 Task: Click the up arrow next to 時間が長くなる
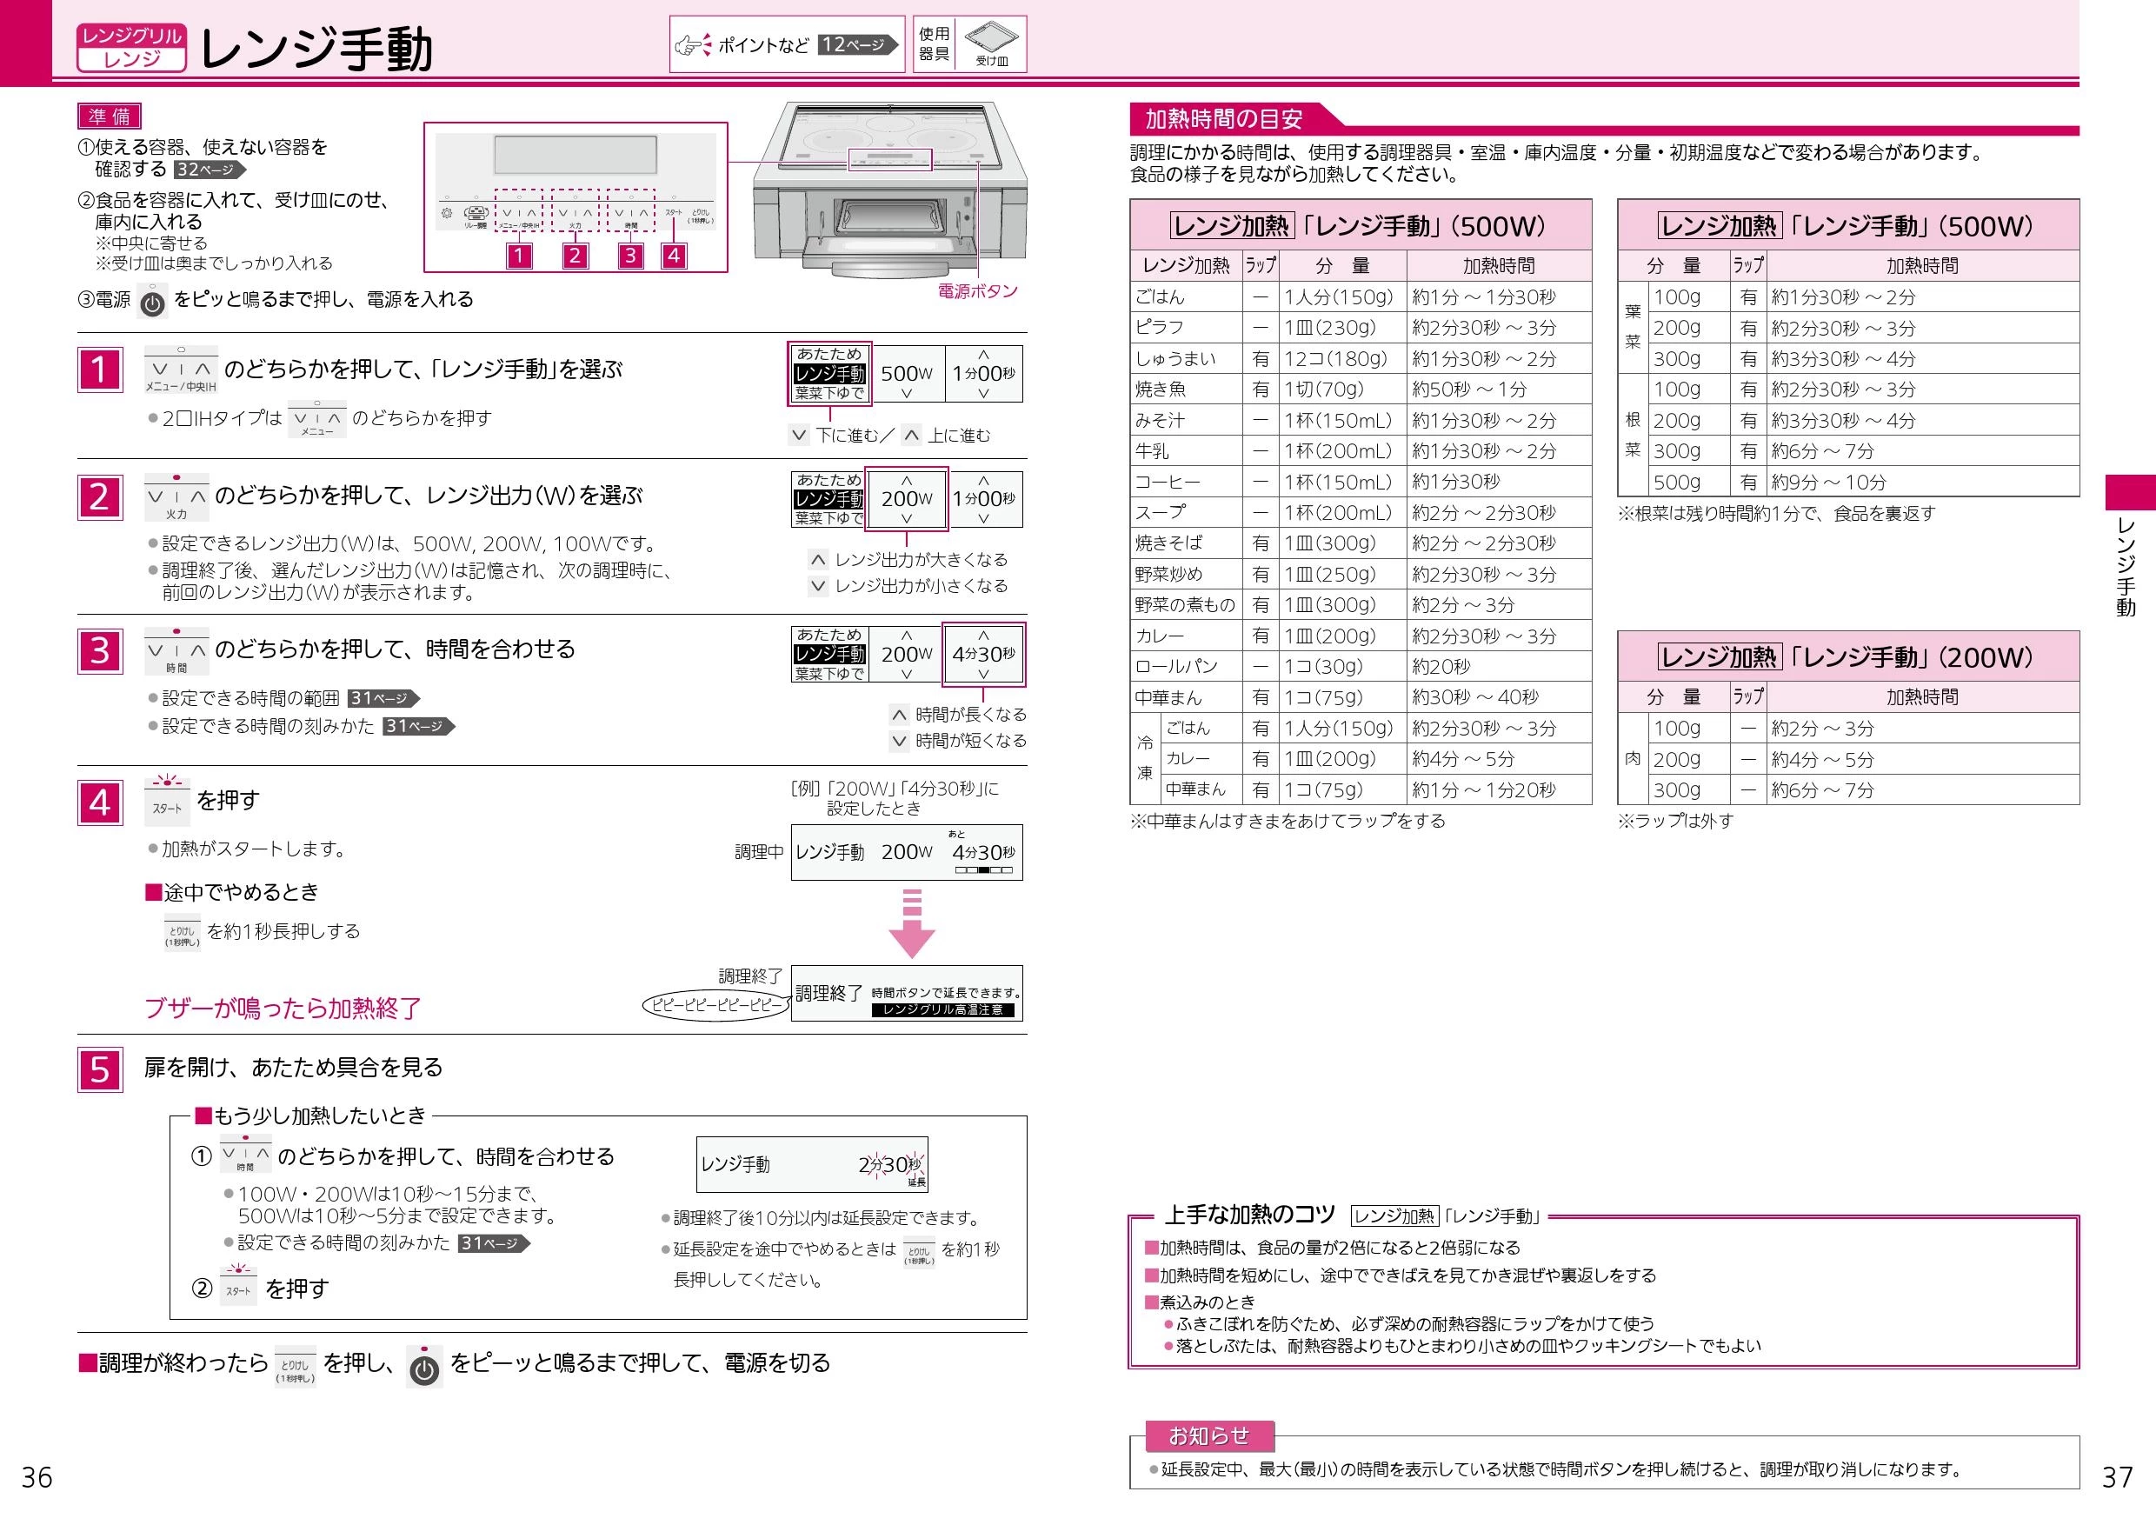click(899, 715)
